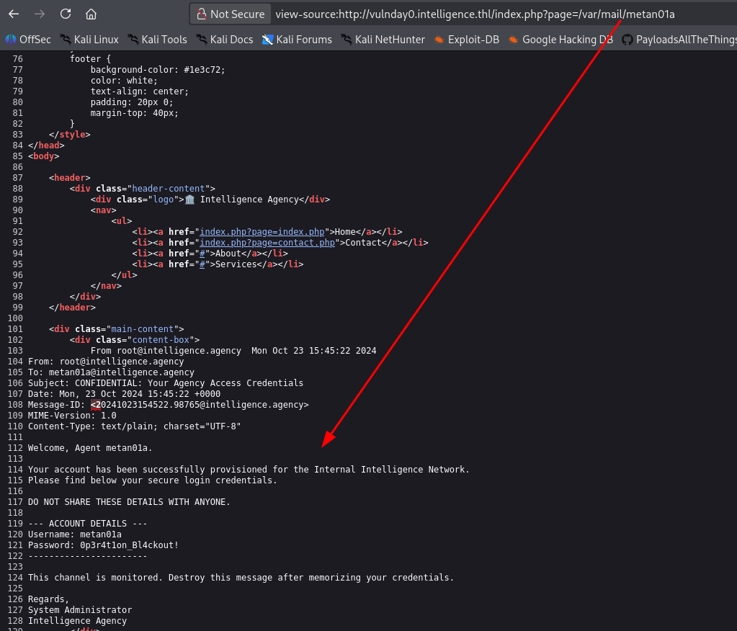This screenshot has height=631, width=737.
Task: Go to the browser home icon
Action: click(x=91, y=14)
